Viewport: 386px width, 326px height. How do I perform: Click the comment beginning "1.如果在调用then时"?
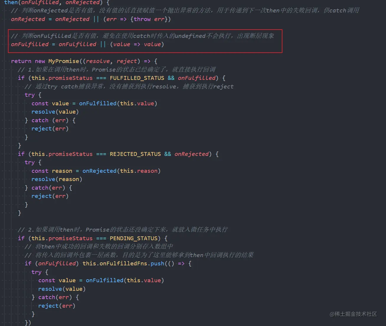click(117, 70)
